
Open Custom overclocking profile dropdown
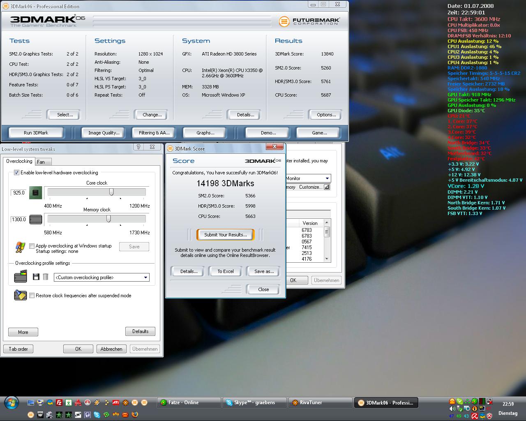[x=145, y=278]
